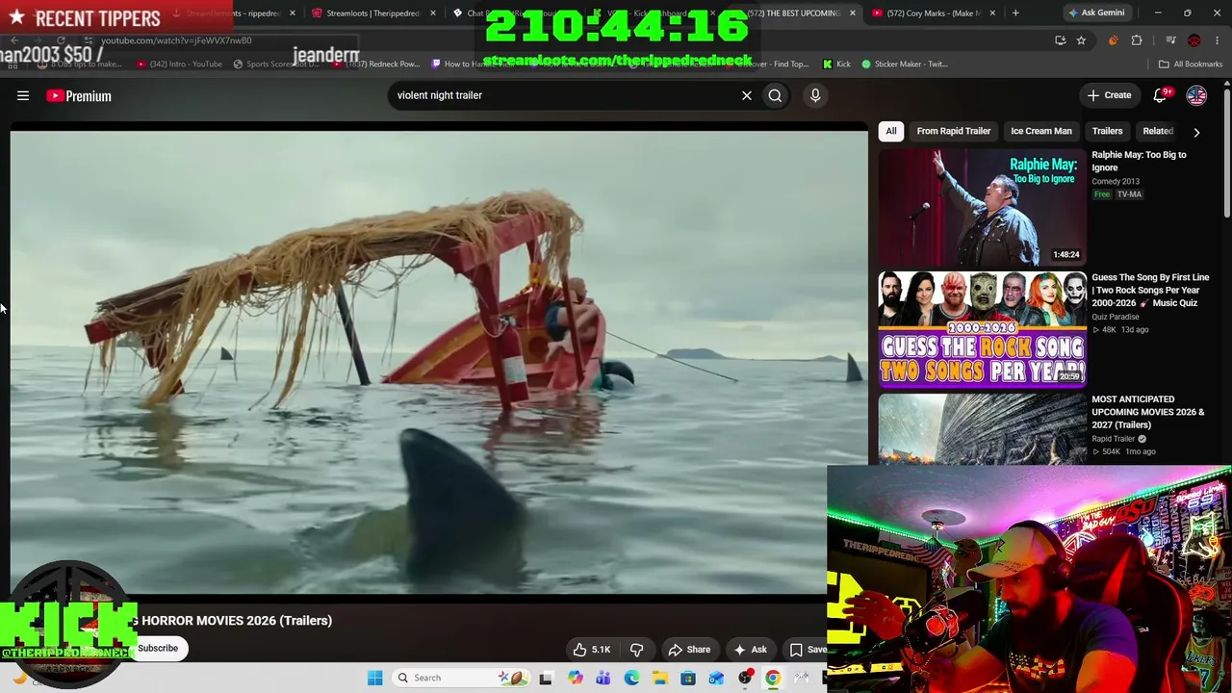
Task: Open the game controller taskbar app
Action: coord(801,678)
